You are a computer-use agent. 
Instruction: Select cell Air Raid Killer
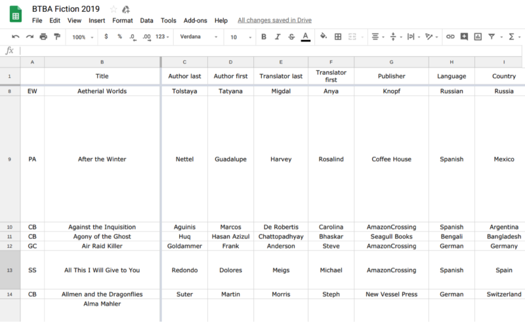point(102,246)
